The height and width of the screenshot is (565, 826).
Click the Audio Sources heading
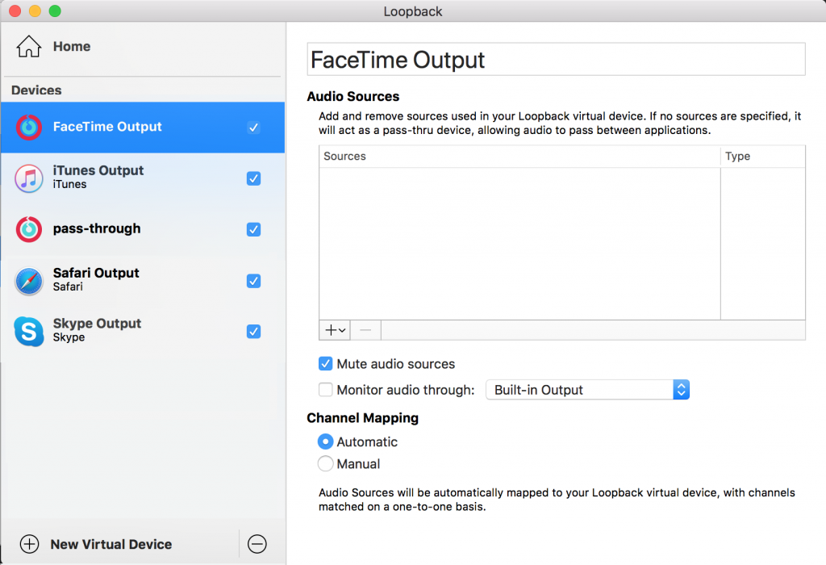pyautogui.click(x=353, y=96)
